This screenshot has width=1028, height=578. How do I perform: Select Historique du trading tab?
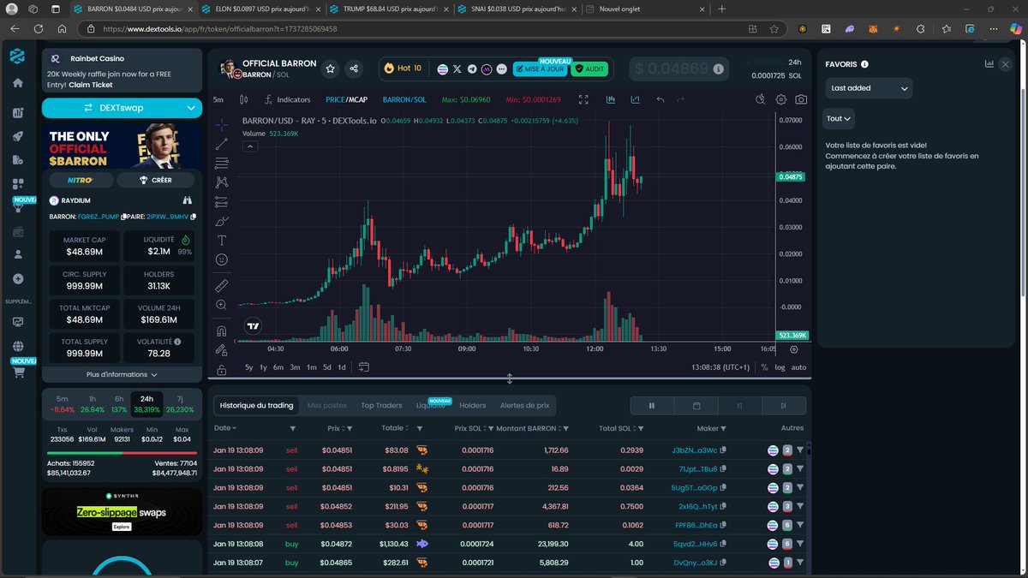256,405
